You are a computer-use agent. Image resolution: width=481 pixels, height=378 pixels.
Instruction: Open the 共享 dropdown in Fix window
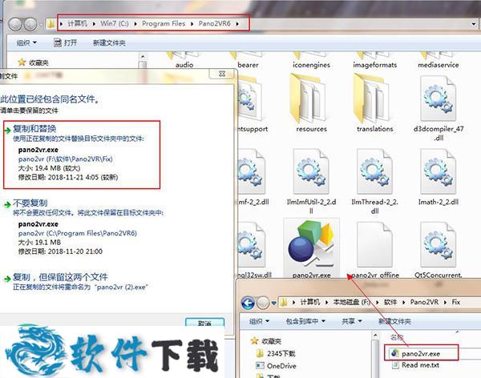pyautogui.click(x=352, y=321)
